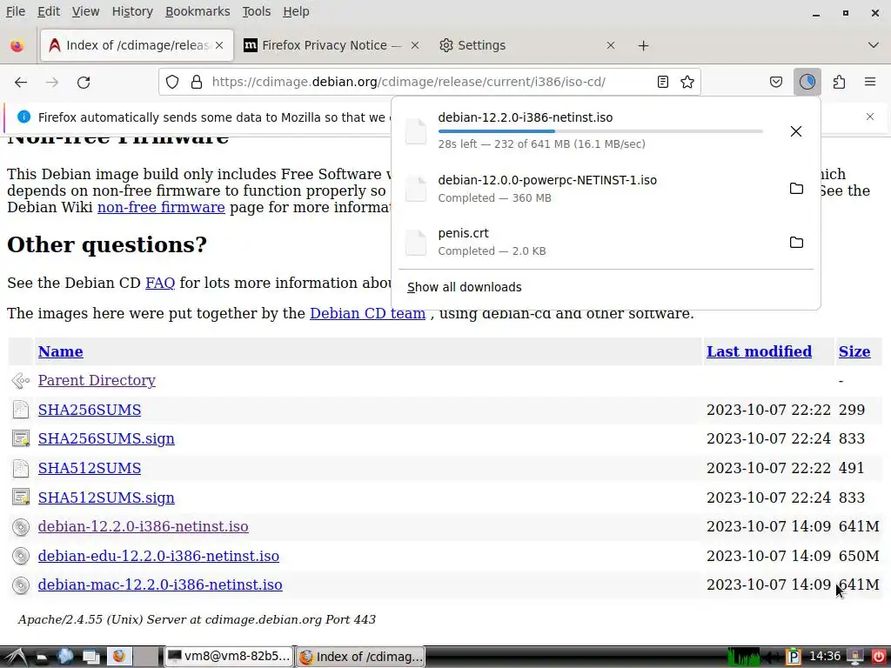Click the show-desktop windows icon in taskbar
Viewport: 891px width, 668px height.
[x=90, y=657]
